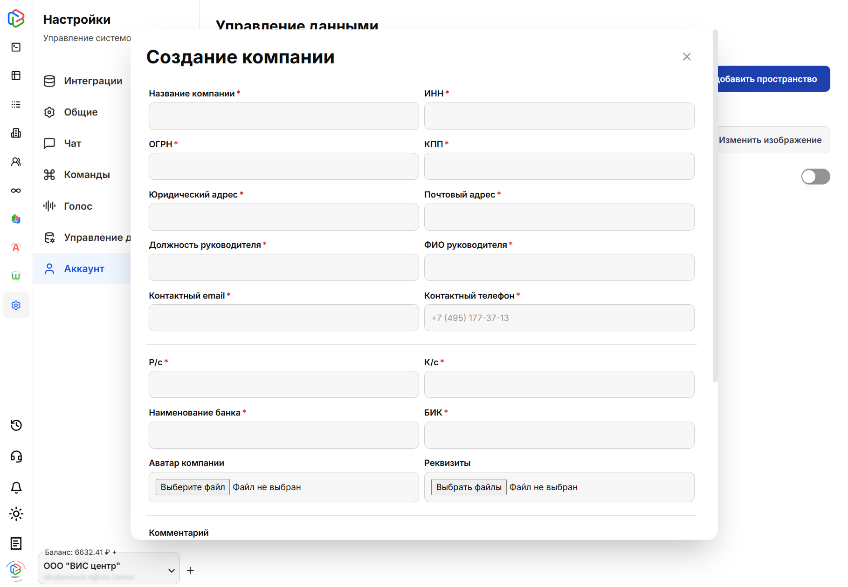
Task: Click the infinity icon in sidebar
Action: (16, 191)
